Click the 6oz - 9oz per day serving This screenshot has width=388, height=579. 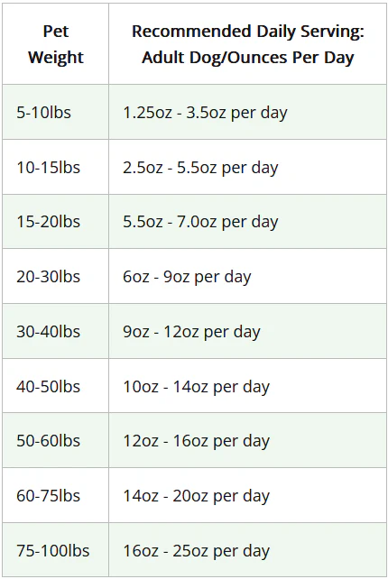click(x=247, y=276)
